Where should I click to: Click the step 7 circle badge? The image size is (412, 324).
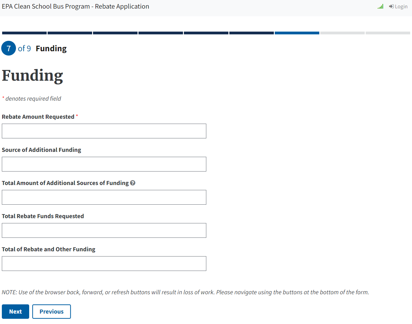pos(9,48)
